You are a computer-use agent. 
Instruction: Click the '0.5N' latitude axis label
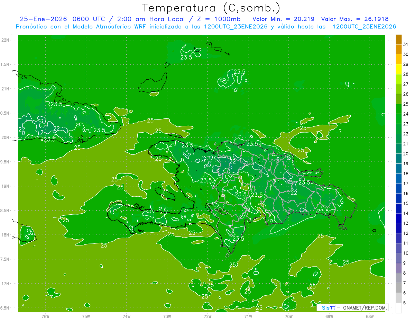tap(5, 113)
